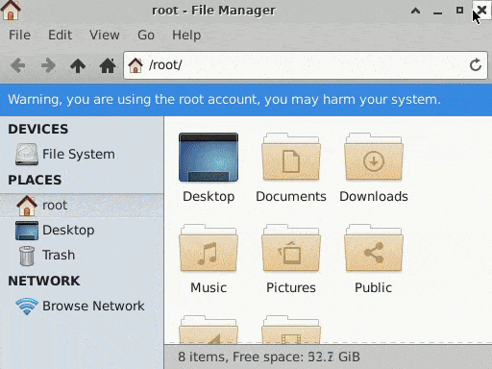Select the partially visible Templates folder
492x369 pixels.
tap(209, 330)
